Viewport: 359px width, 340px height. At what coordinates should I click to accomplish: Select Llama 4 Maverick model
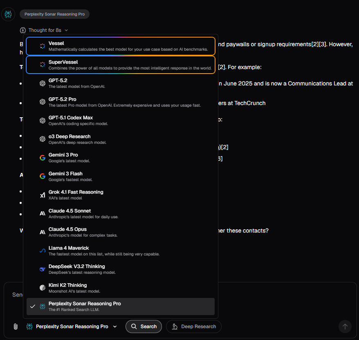(x=121, y=251)
